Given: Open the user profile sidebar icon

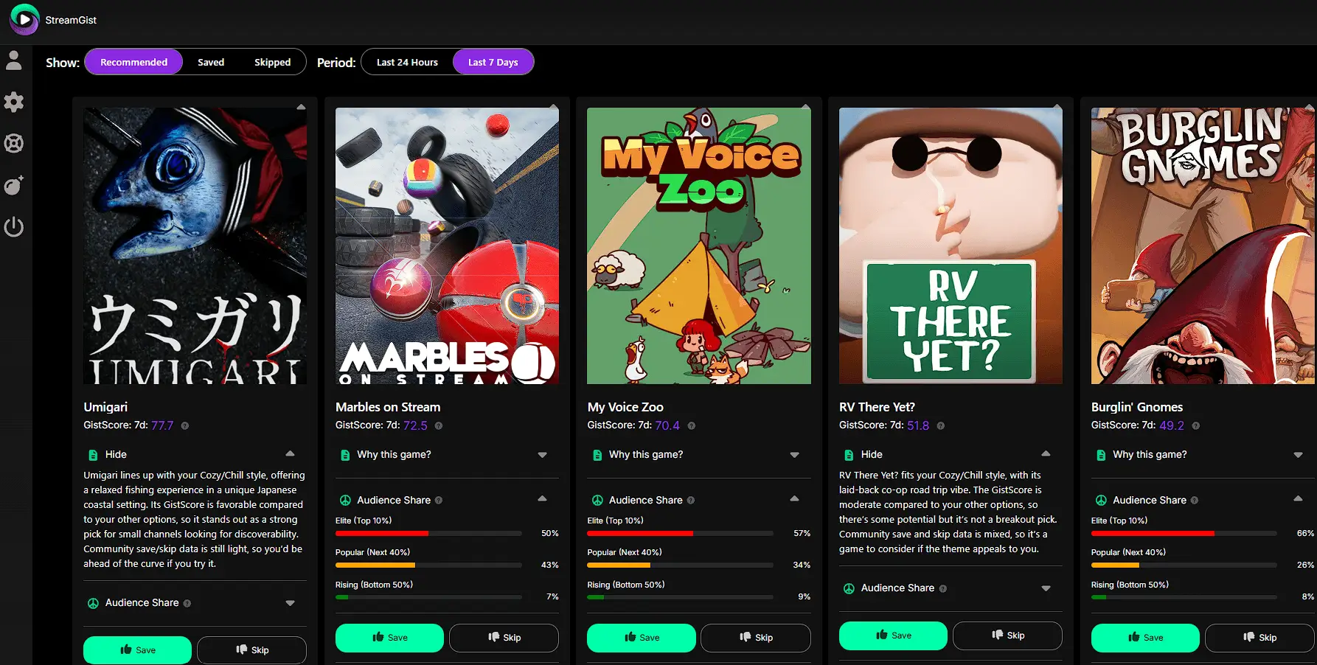Looking at the screenshot, I should tap(14, 60).
